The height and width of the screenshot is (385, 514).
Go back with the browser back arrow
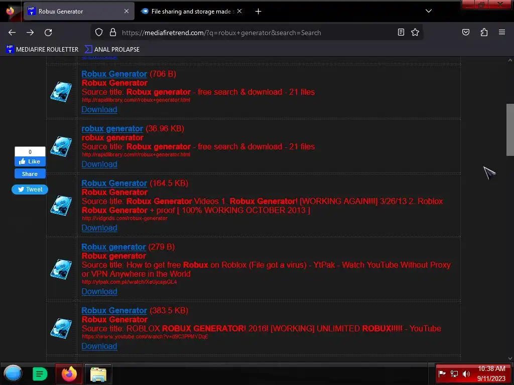(12, 33)
